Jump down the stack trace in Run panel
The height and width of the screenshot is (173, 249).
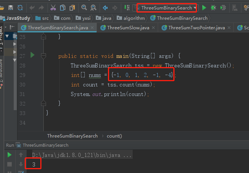[21, 164]
